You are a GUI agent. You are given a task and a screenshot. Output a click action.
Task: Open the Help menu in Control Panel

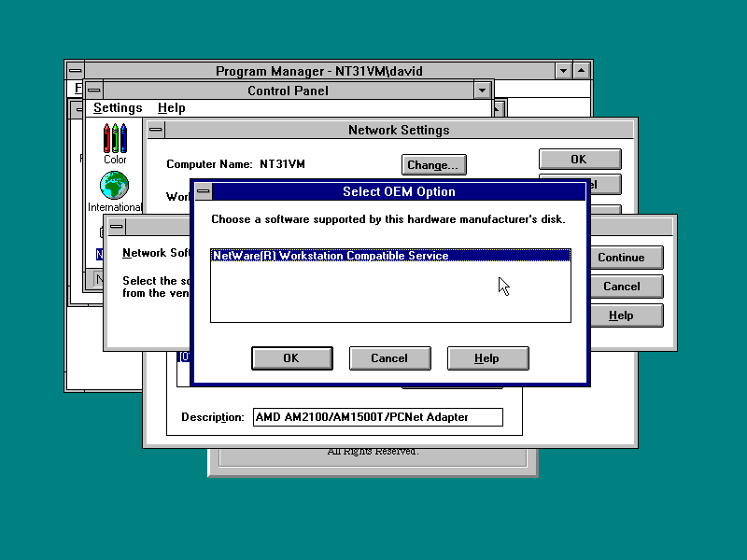point(172,108)
